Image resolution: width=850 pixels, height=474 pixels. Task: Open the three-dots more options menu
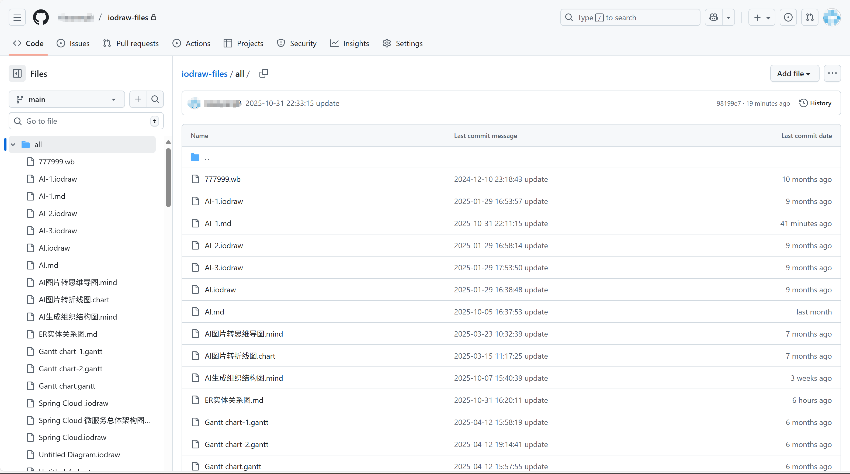coord(832,73)
